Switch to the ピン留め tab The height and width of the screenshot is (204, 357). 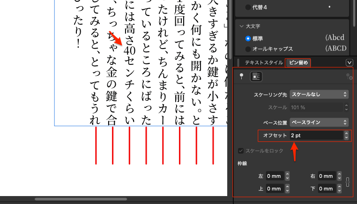(x=298, y=63)
